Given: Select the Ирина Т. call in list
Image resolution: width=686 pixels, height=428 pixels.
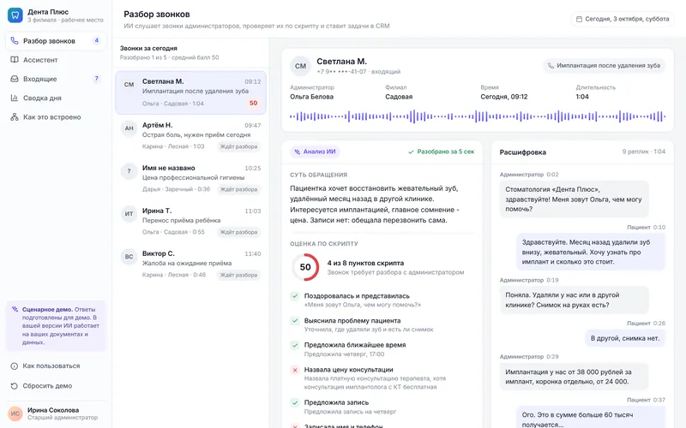Looking at the screenshot, I should tap(190, 221).
